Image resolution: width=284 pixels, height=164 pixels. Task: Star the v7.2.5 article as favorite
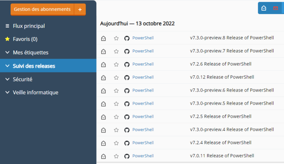point(116,117)
